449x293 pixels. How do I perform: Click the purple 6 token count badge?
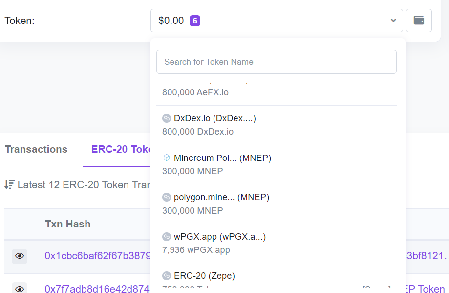(x=195, y=21)
